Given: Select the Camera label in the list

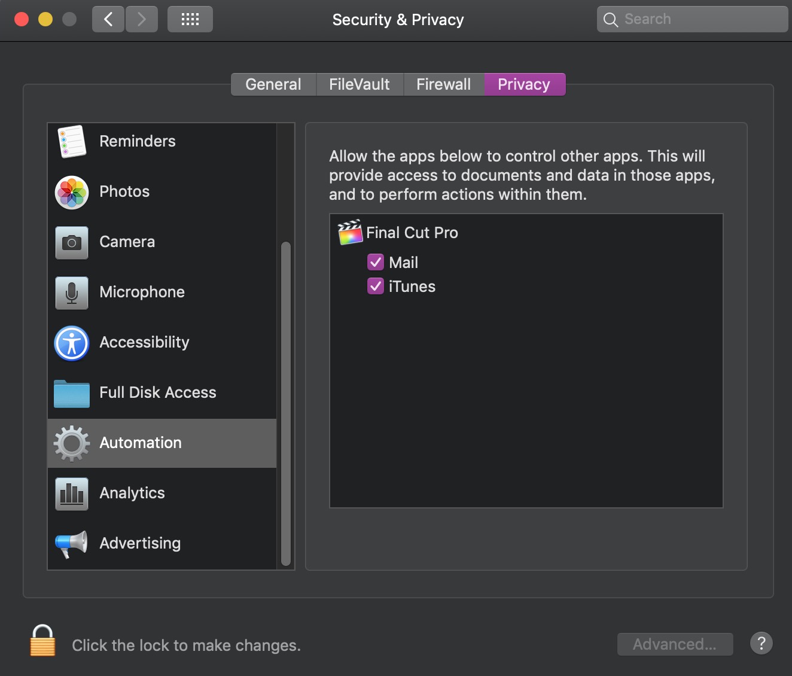Looking at the screenshot, I should [127, 242].
